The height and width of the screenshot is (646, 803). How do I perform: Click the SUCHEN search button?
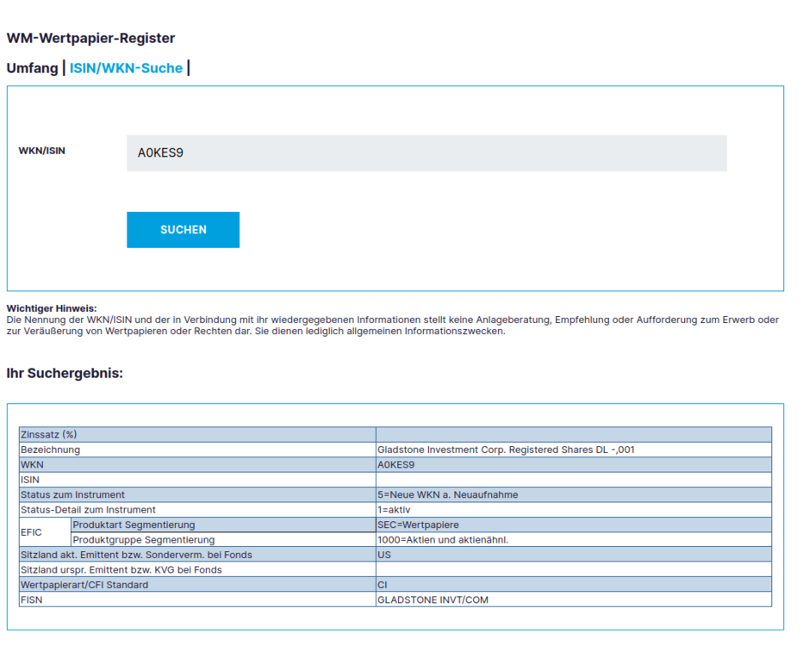183,230
